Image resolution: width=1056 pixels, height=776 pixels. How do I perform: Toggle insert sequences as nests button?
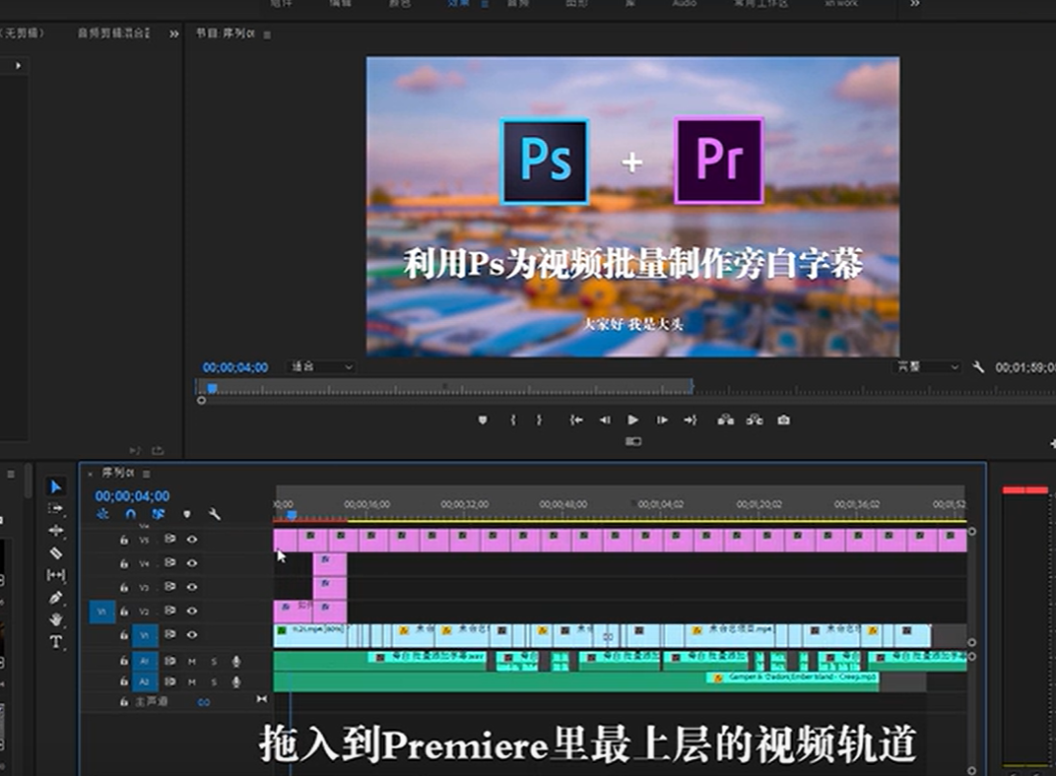(x=102, y=514)
